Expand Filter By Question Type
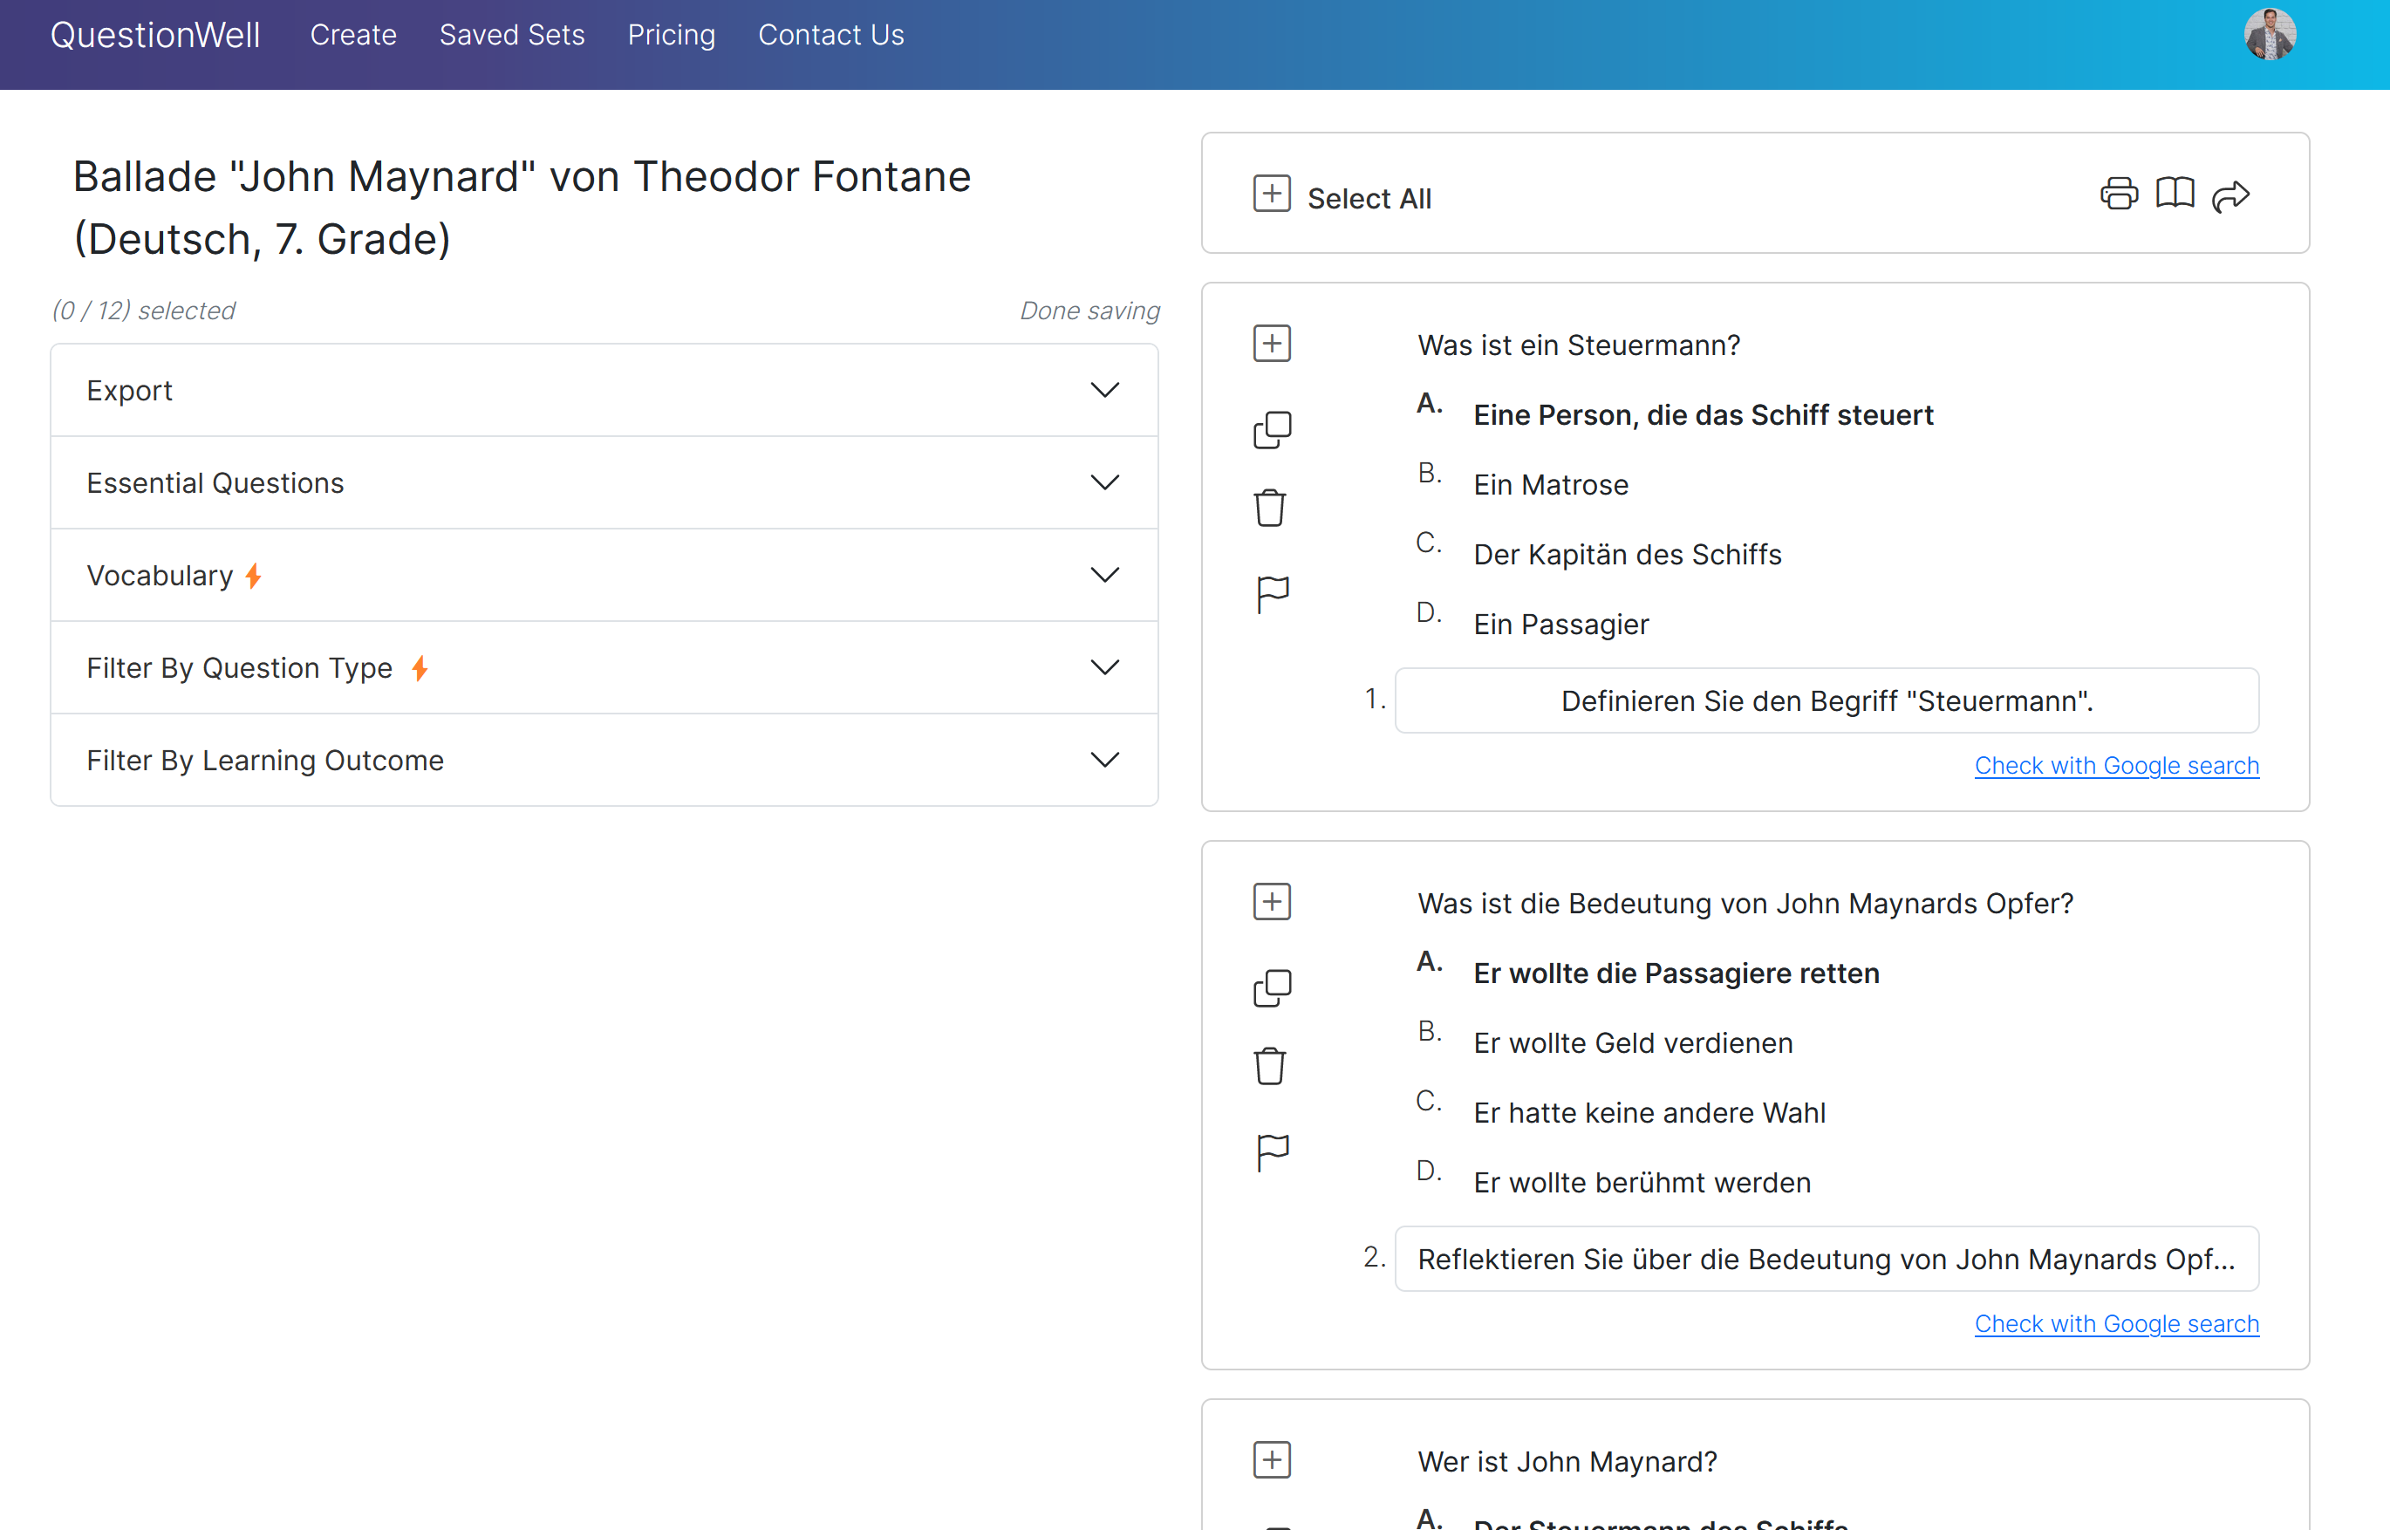2390x1530 pixels. (604, 667)
